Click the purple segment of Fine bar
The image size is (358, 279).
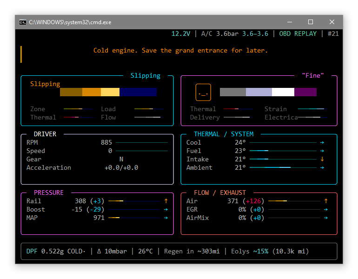point(305,92)
